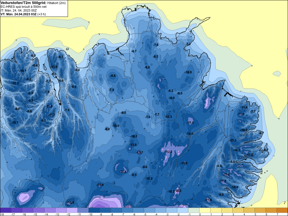The height and width of the screenshot is (216, 288).
Task: Click the legend scale label -15
Action: (35, 214)
